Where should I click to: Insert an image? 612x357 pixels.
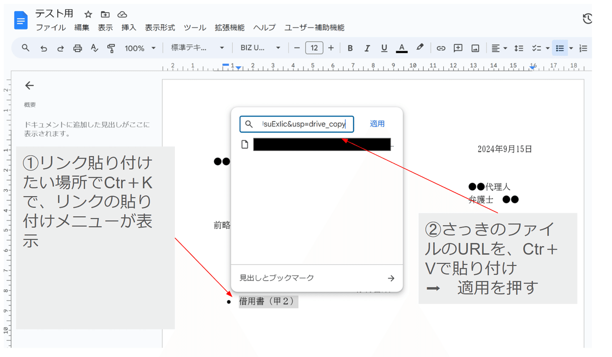click(475, 48)
